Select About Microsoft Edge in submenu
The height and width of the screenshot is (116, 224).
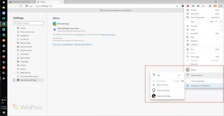point(167,96)
